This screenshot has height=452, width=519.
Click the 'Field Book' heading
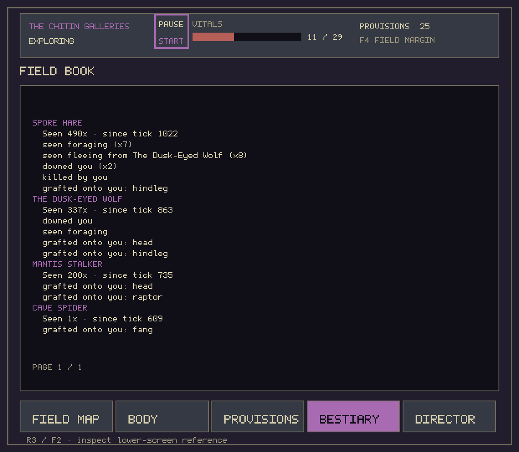click(x=57, y=71)
